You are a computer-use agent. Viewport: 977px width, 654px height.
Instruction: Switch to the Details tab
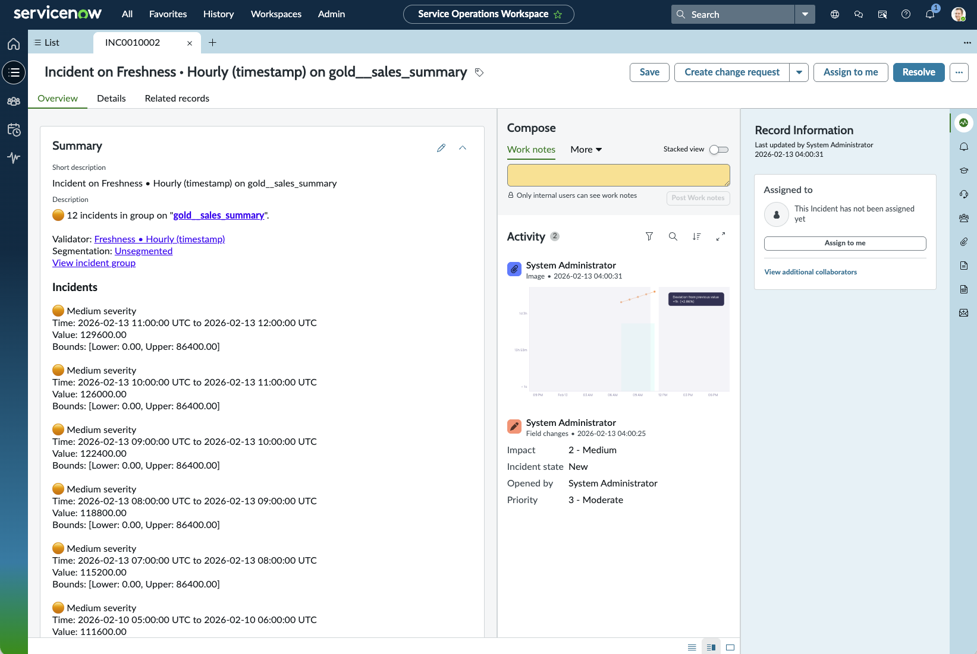click(x=111, y=99)
